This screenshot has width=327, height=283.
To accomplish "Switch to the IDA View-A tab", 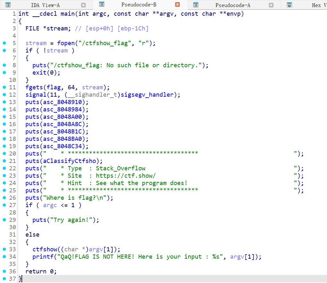I will pyautogui.click(x=45, y=5).
